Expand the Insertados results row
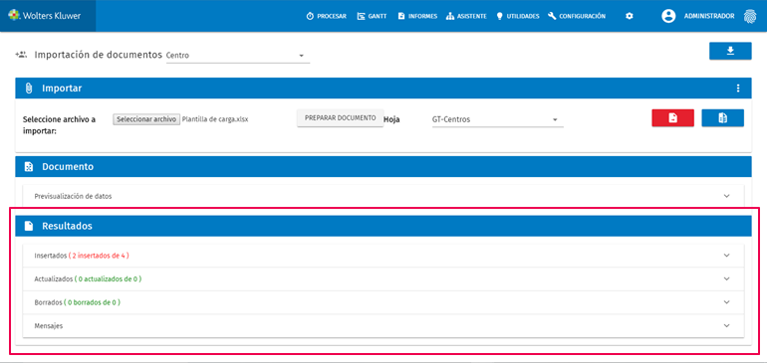767x363 pixels. tap(383, 255)
